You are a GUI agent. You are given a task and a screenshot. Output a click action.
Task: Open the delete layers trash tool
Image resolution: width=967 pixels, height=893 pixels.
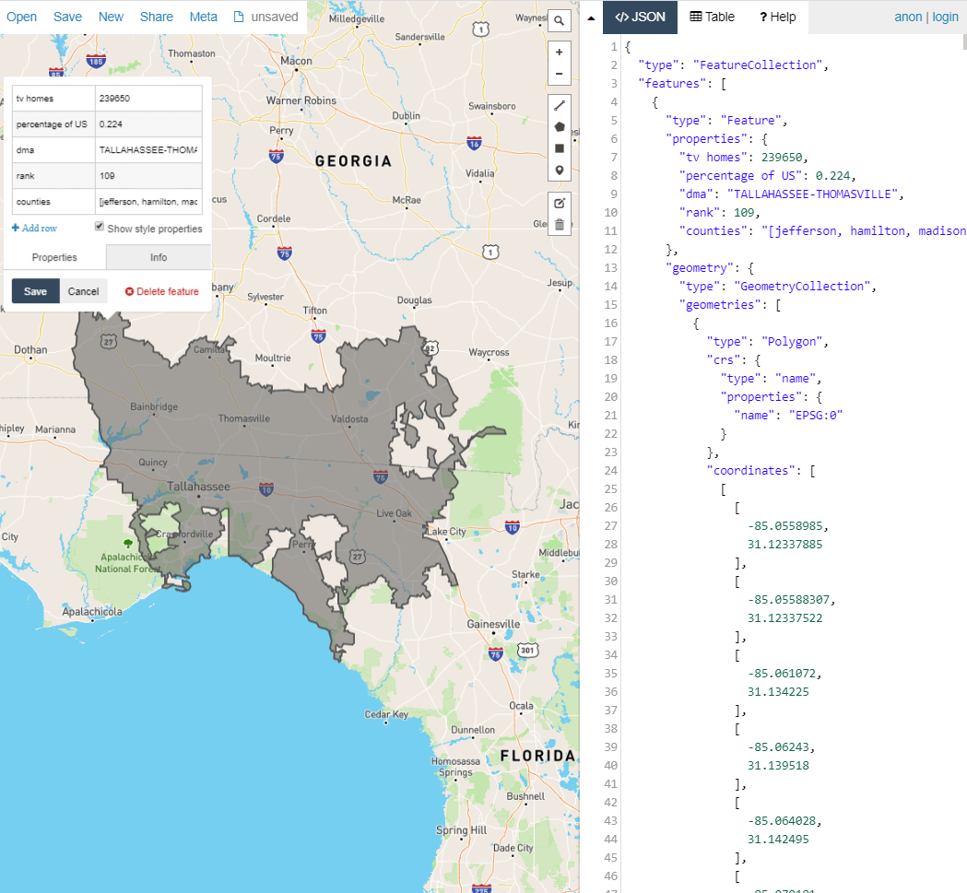click(x=560, y=223)
